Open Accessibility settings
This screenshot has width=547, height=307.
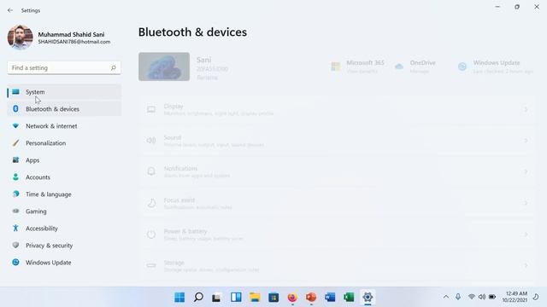coord(64,229)
